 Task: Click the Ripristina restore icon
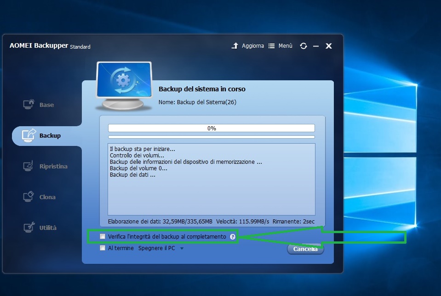coord(28,166)
